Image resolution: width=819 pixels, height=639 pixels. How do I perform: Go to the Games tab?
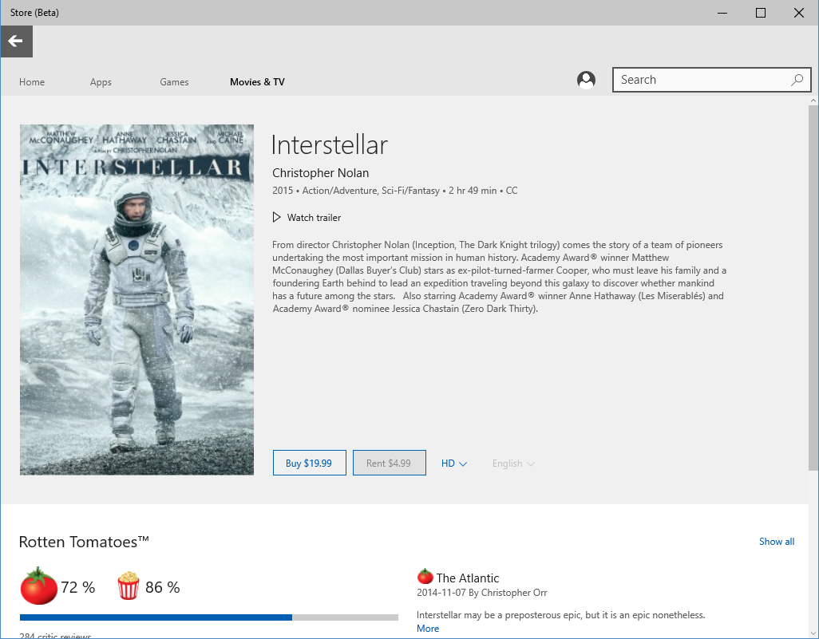174,82
